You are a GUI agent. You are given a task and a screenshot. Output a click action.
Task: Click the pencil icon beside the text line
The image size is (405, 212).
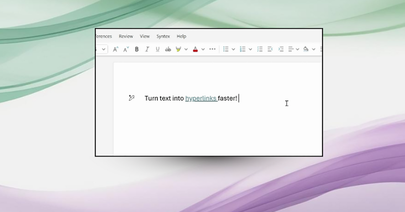[x=131, y=98]
